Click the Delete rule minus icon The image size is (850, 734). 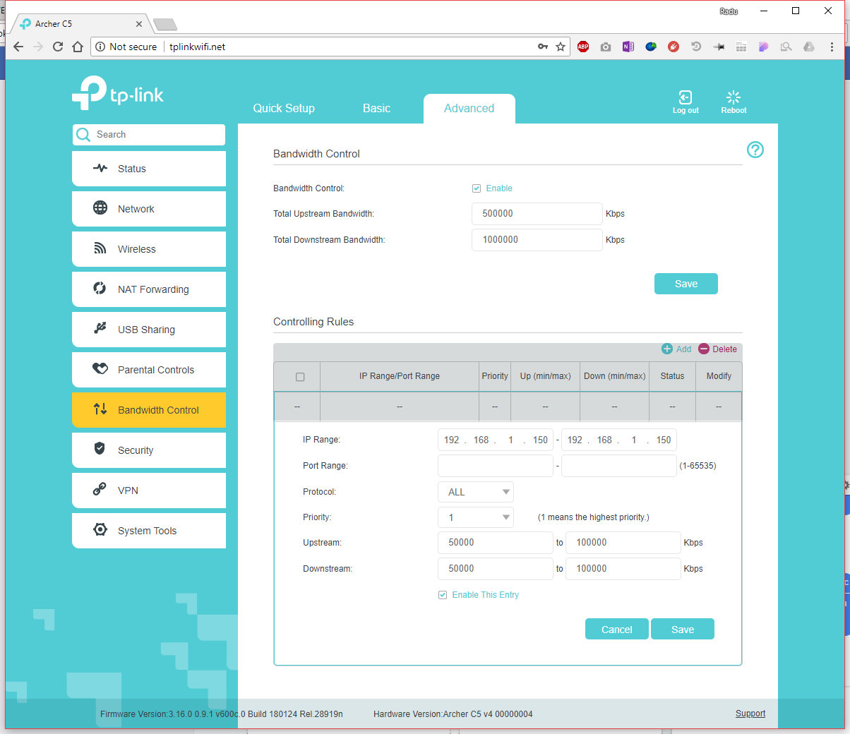[x=704, y=349]
